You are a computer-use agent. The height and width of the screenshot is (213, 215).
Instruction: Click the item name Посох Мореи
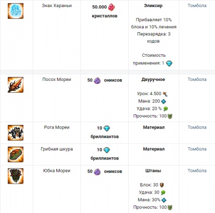click(x=57, y=80)
